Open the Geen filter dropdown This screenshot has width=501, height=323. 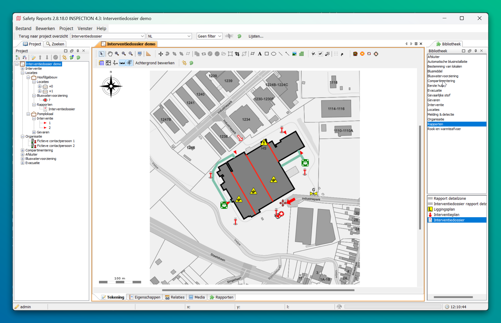click(x=209, y=36)
